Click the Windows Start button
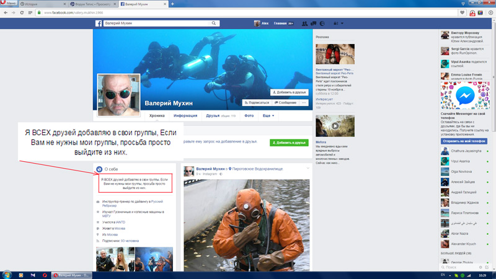Viewport: 496px width, 279px height. (7, 275)
